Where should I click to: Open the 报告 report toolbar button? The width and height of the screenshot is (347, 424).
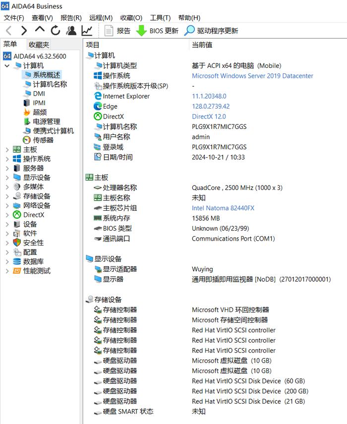tap(117, 31)
